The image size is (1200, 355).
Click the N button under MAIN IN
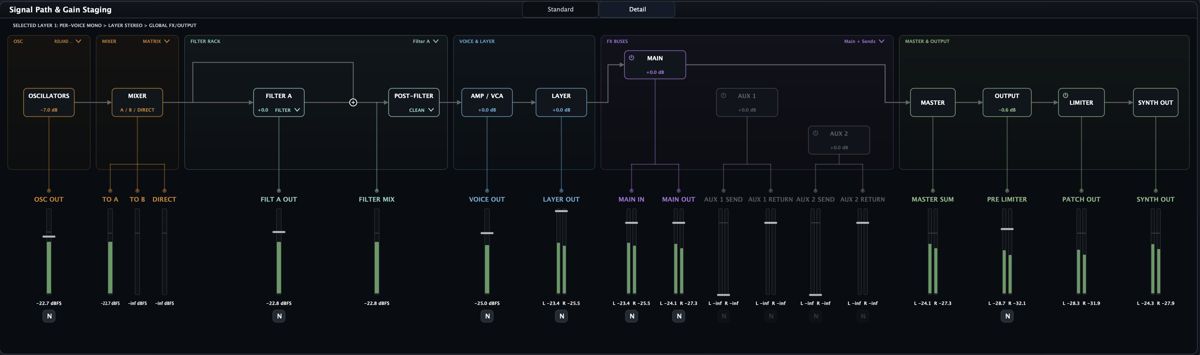click(x=632, y=316)
